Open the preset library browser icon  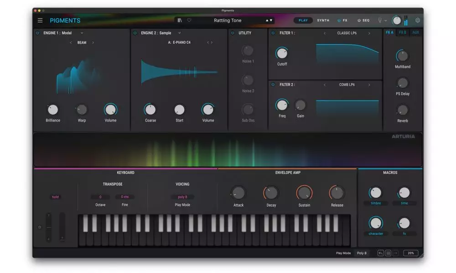(180, 20)
